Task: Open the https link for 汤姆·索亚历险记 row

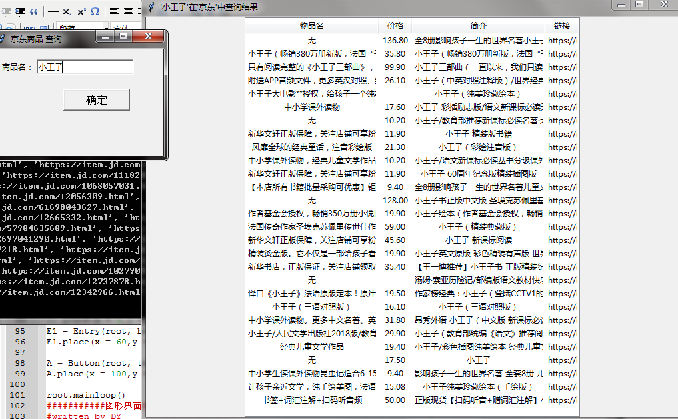Action: 562,280
